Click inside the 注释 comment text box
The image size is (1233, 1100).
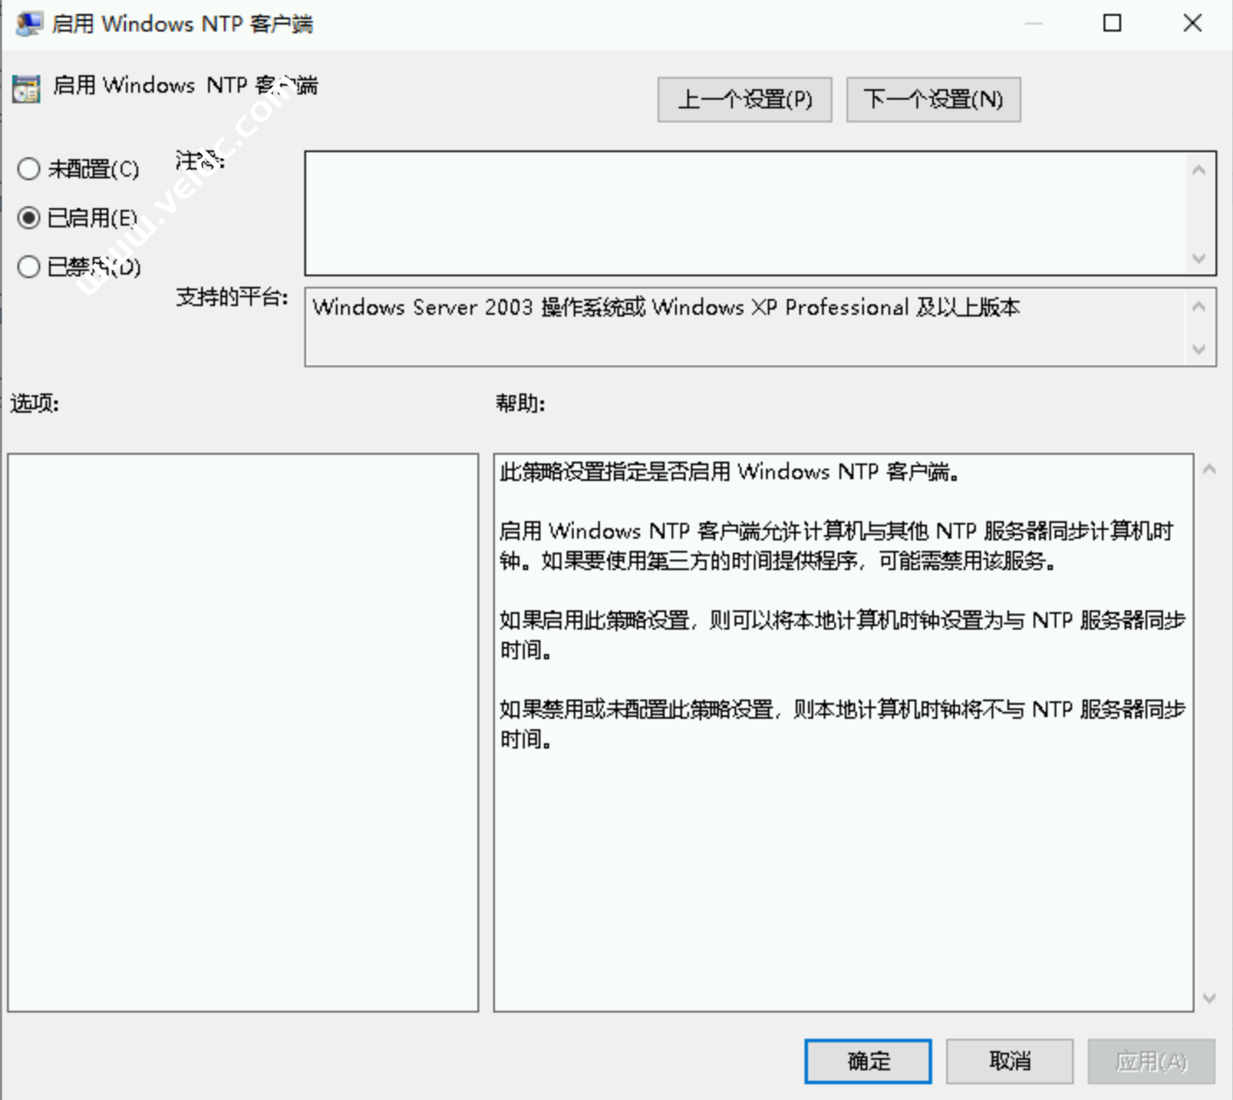tap(744, 213)
